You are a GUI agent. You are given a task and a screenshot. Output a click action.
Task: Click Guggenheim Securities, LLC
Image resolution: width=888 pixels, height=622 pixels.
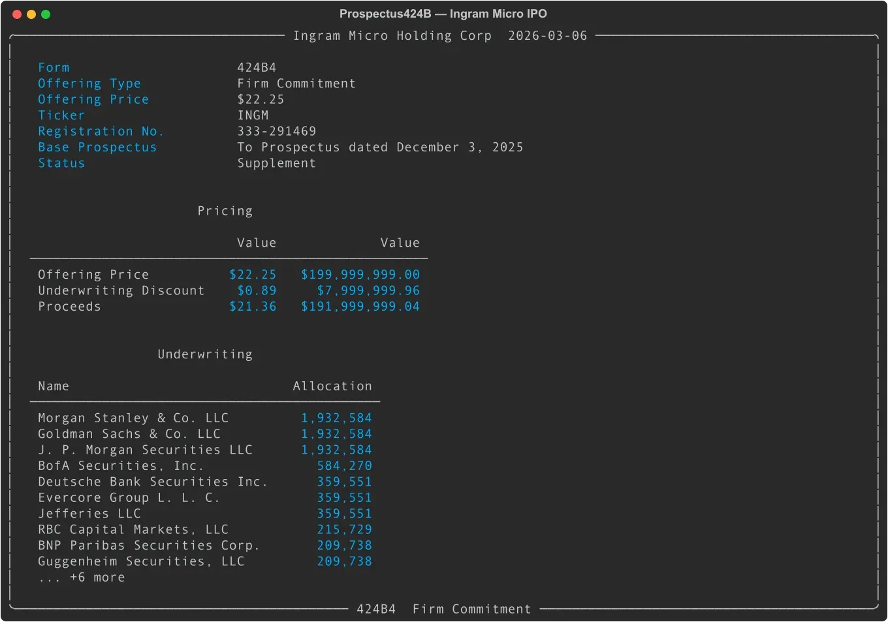141,561
